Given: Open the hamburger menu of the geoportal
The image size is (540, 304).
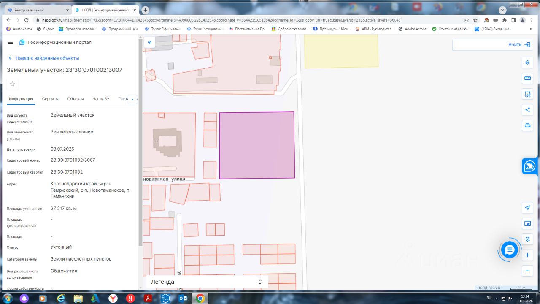Looking at the screenshot, I should click(x=10, y=42).
